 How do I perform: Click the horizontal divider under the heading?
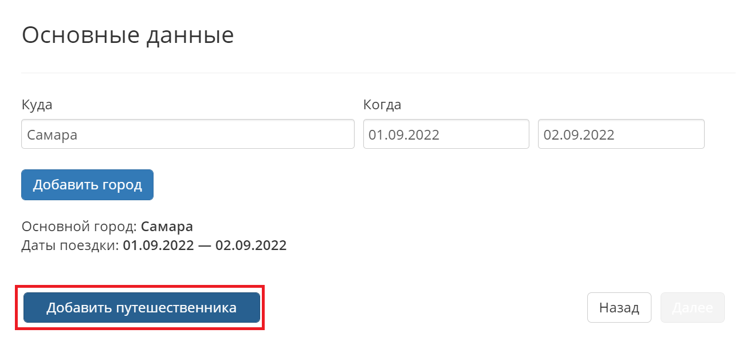tap(378, 73)
